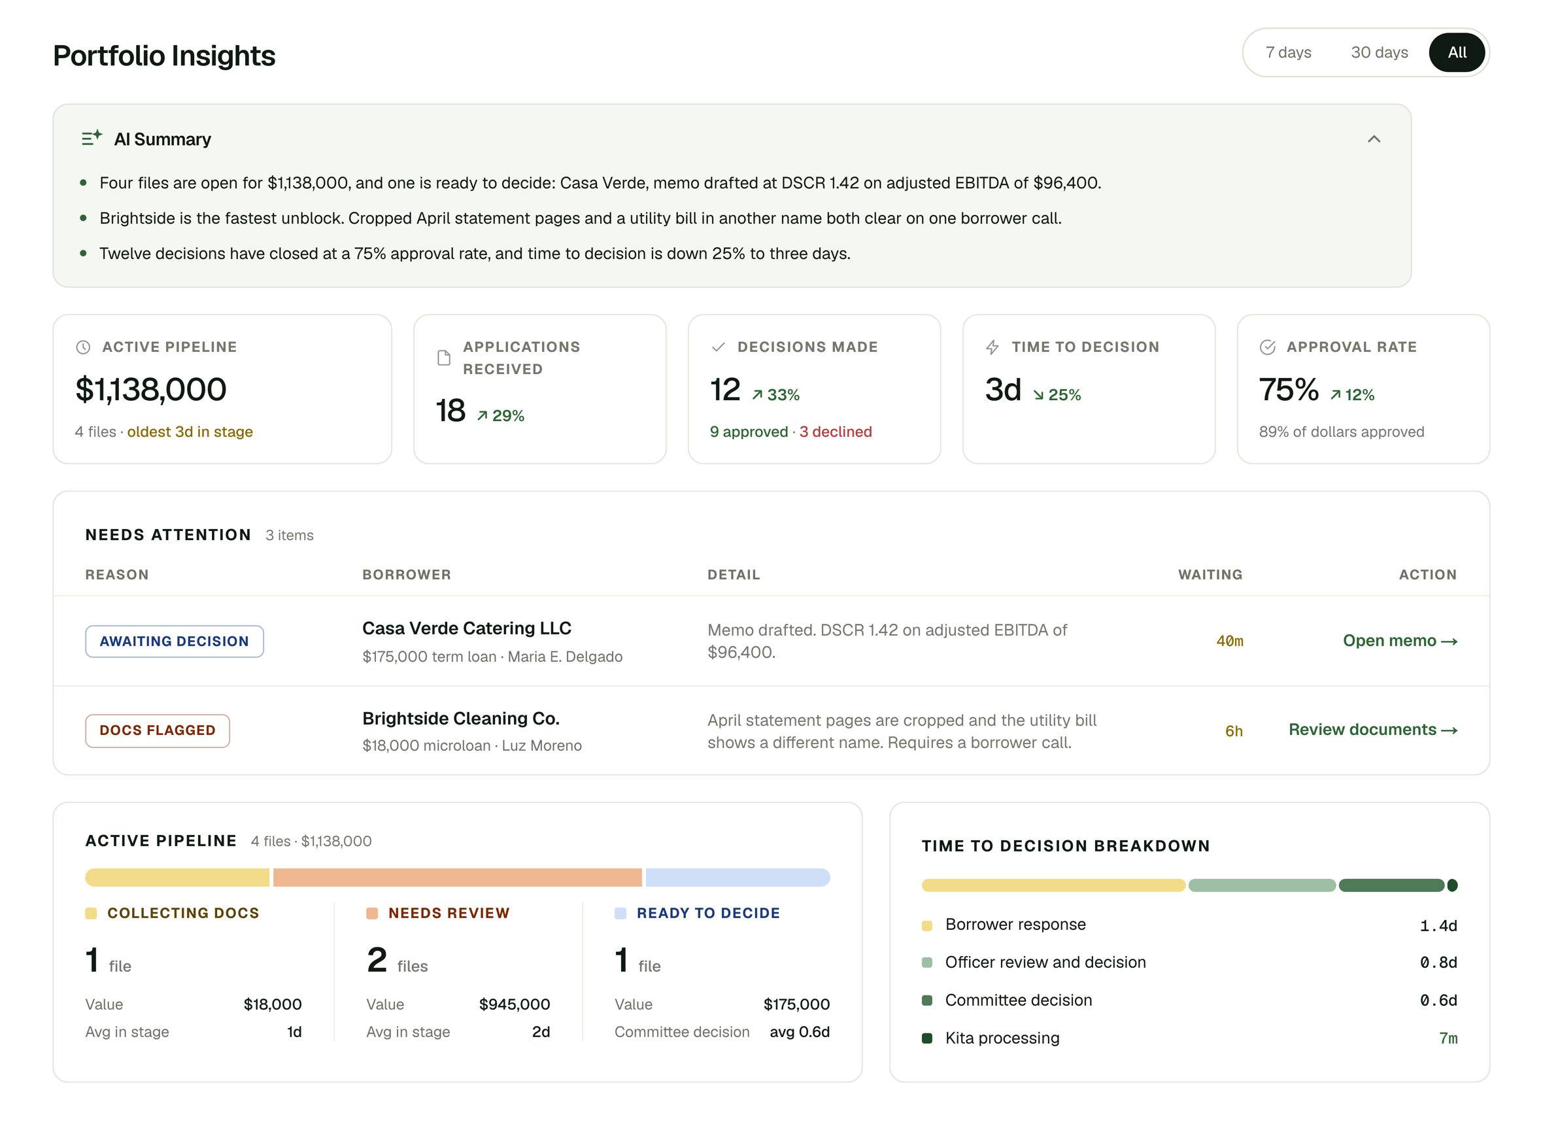The width and height of the screenshot is (1543, 1130).
Task: Click the Awaiting Decision badge
Action: [x=175, y=642]
